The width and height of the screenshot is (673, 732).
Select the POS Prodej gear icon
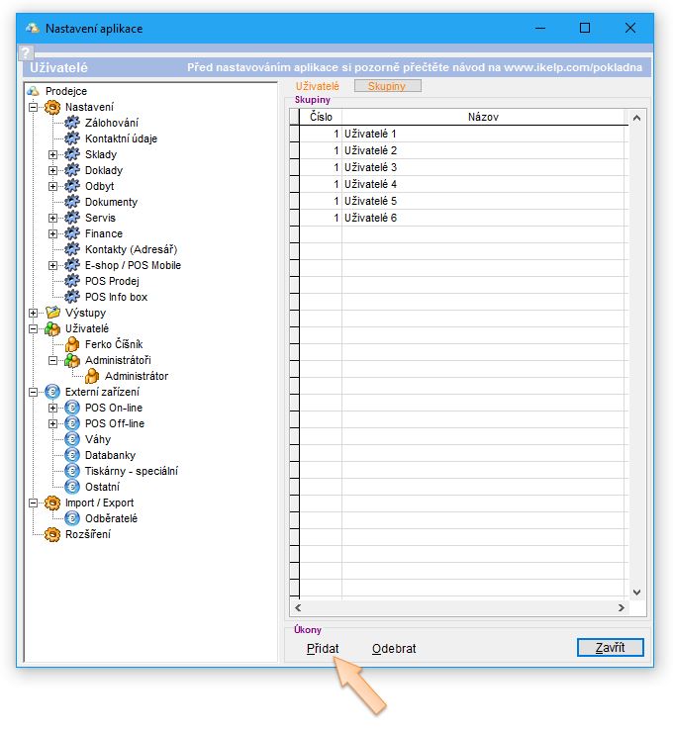[71, 281]
